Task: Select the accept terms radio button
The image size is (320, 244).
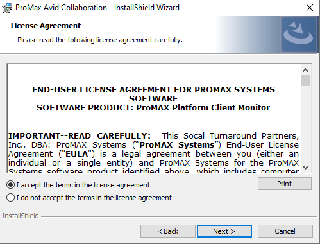Action: point(10,185)
